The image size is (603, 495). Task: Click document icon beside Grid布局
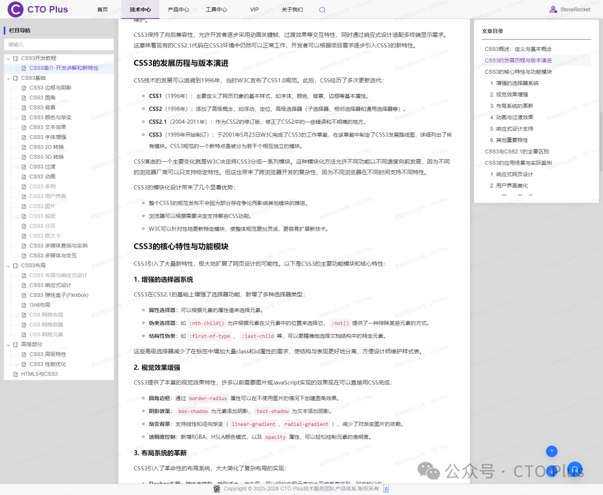coord(24,305)
